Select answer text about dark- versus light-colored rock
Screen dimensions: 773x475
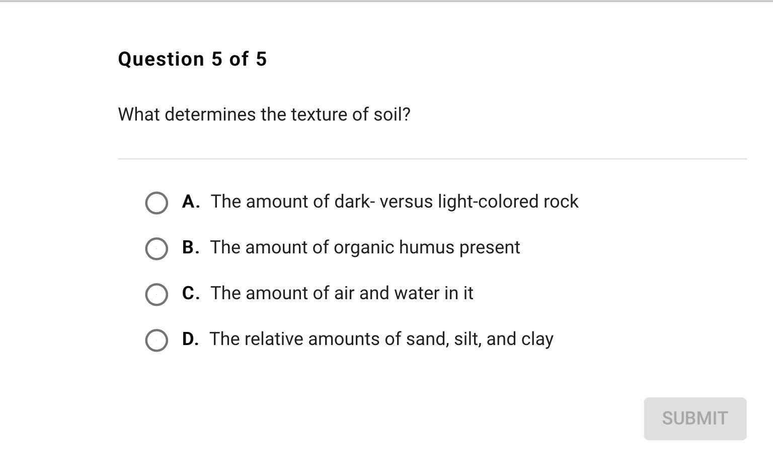pos(395,201)
